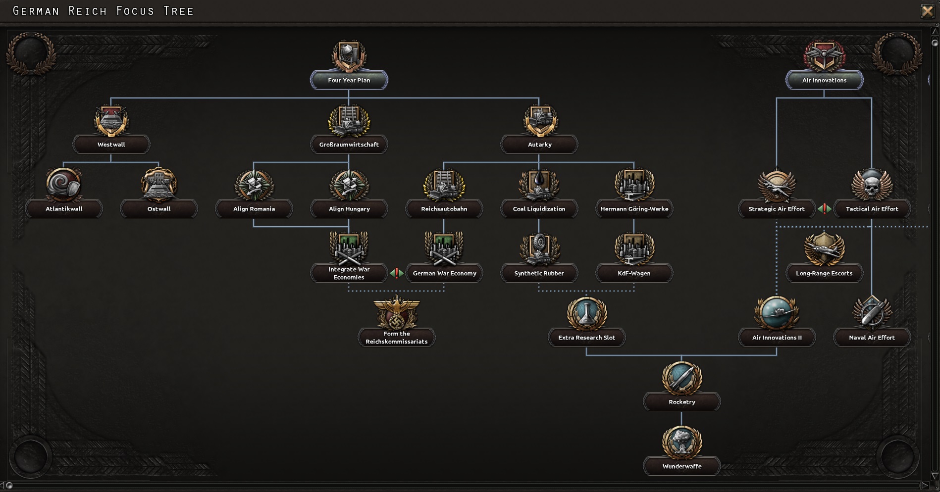940x492 pixels.
Task: Close the German Reich Focus Tree window
Action: pyautogui.click(x=927, y=11)
